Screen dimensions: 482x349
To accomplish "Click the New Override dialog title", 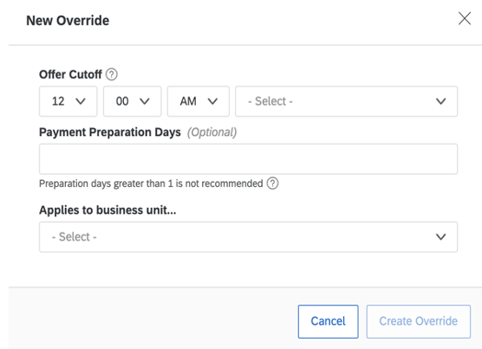I will click(68, 21).
